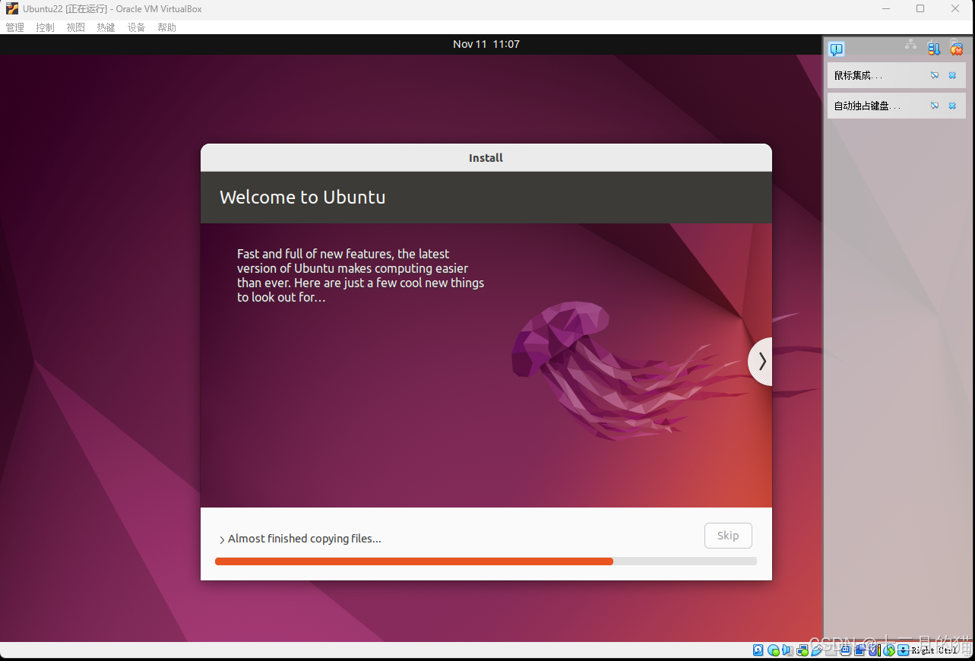Dismiss the 鼠标集成 notification

click(952, 75)
